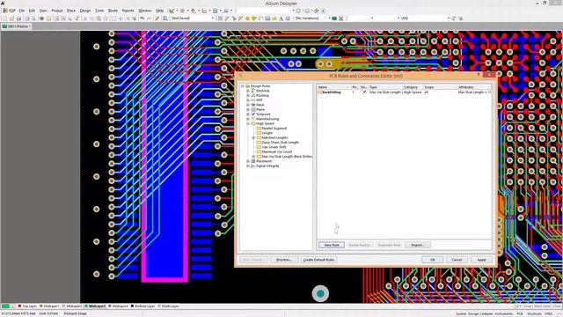The width and height of the screenshot is (563, 317).
Task: Collapse the High Speed rules node
Action: (x=248, y=123)
